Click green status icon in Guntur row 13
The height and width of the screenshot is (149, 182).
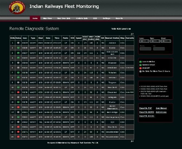[18, 102]
